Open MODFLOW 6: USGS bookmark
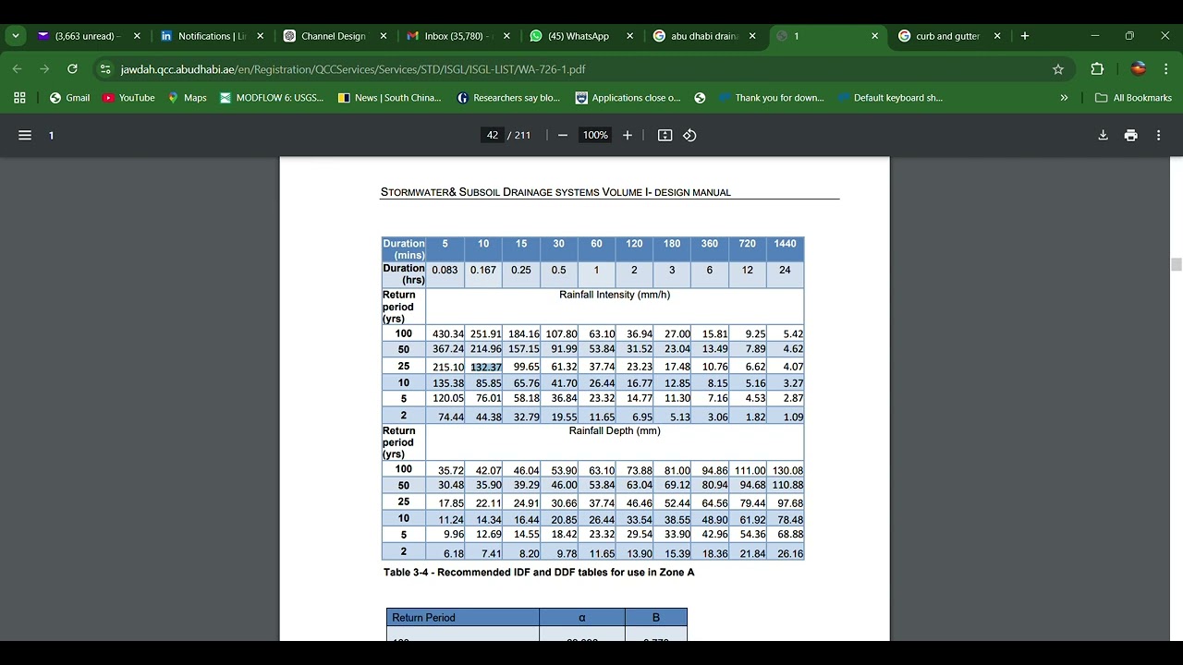1183x665 pixels. (x=272, y=98)
